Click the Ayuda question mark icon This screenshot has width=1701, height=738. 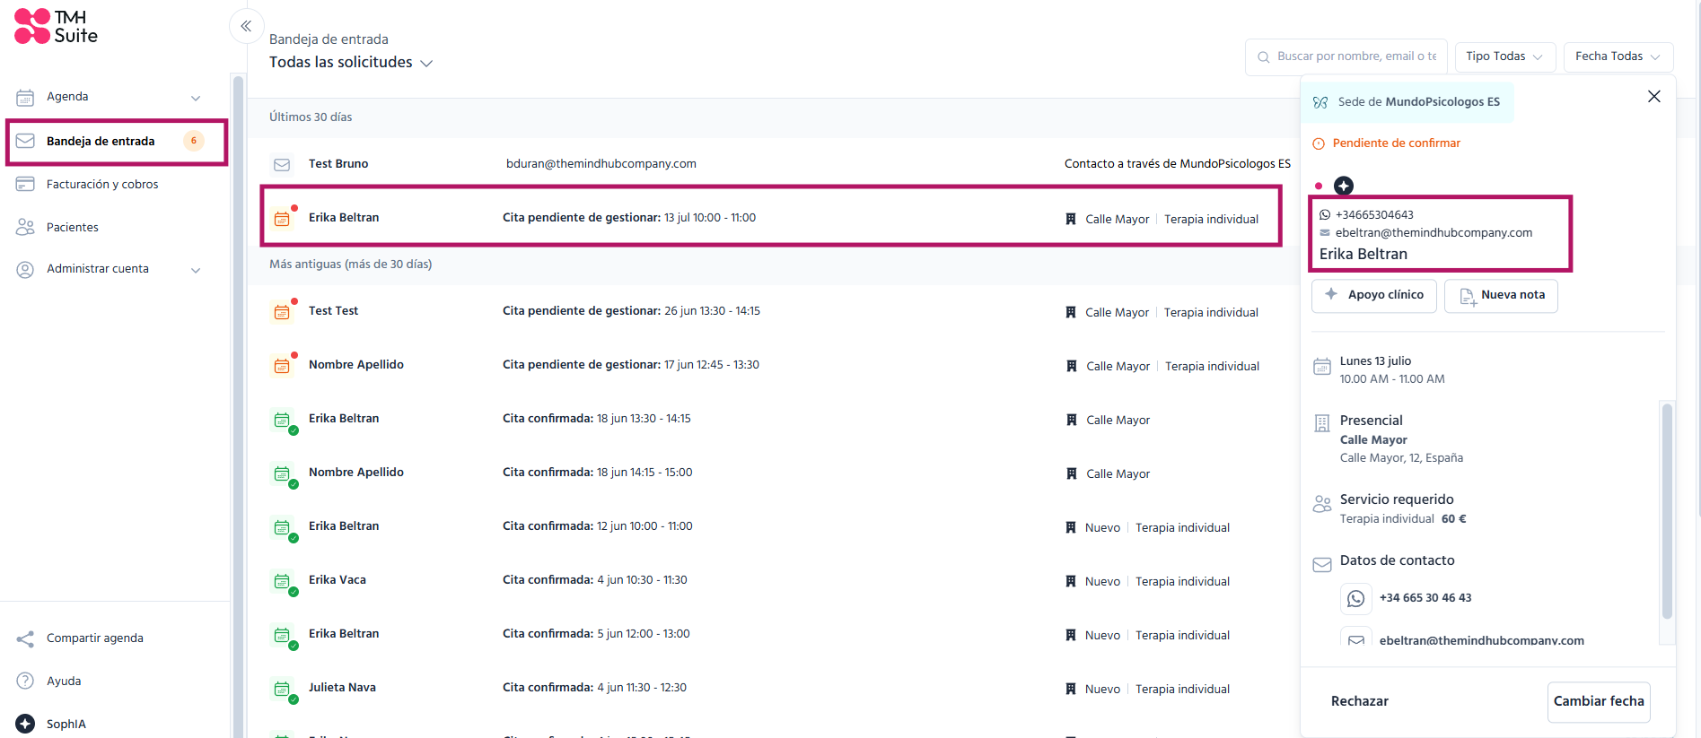click(x=25, y=681)
